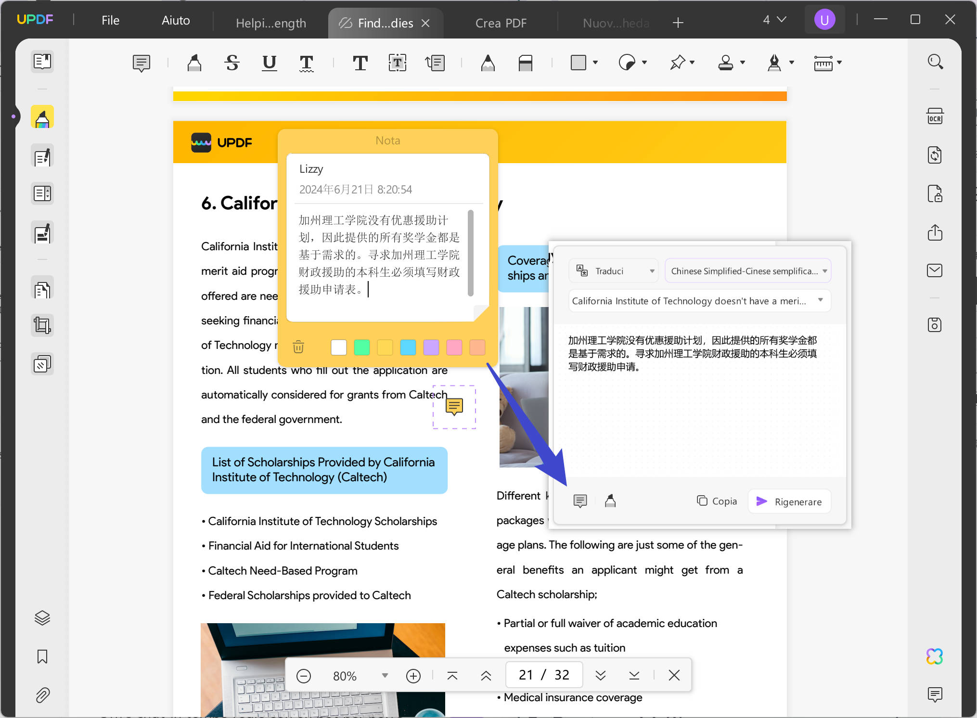The width and height of the screenshot is (977, 718).
Task: Show the layers panel
Action: (x=42, y=618)
